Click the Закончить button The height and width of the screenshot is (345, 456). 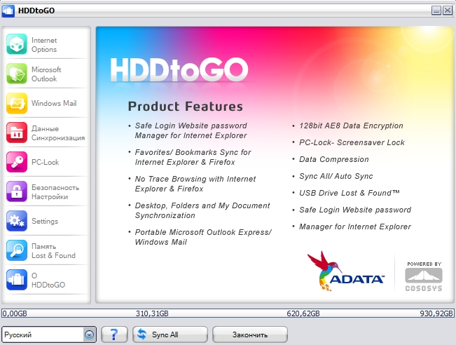(x=249, y=334)
